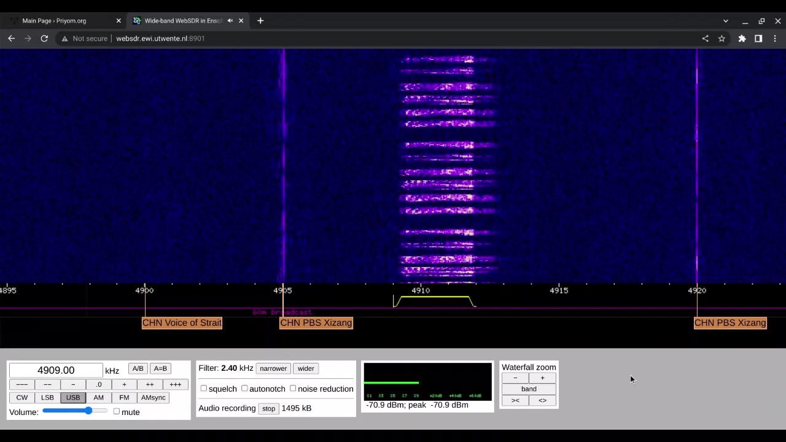Image resolution: width=786 pixels, height=442 pixels.
Task: Switch to the Main Page Priyom.org tab
Action: pos(64,20)
